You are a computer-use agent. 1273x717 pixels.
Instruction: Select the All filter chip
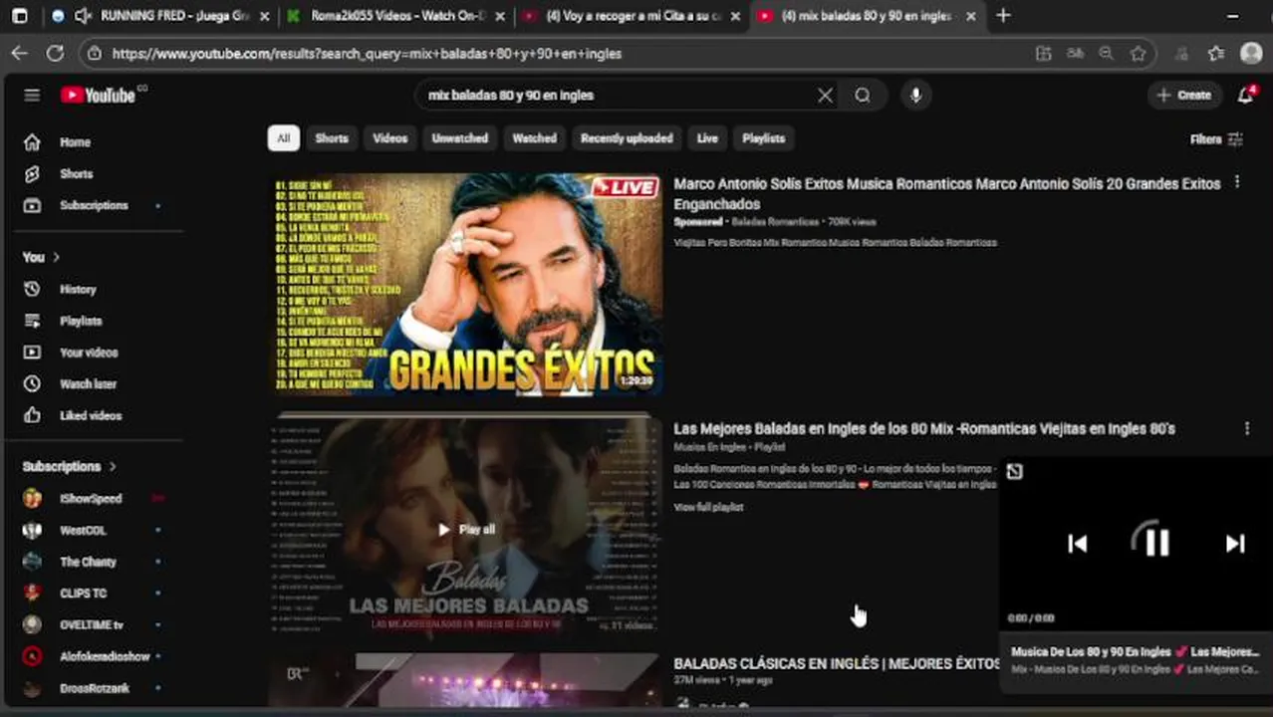283,138
